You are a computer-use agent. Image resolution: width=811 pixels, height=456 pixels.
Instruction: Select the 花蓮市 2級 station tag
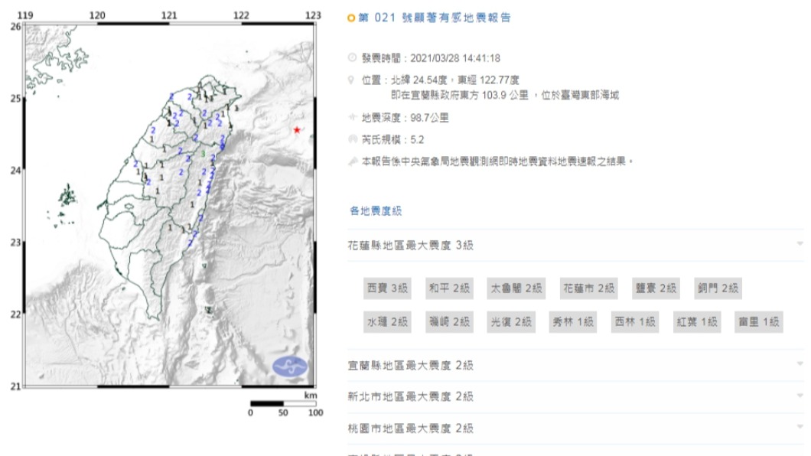click(x=588, y=288)
